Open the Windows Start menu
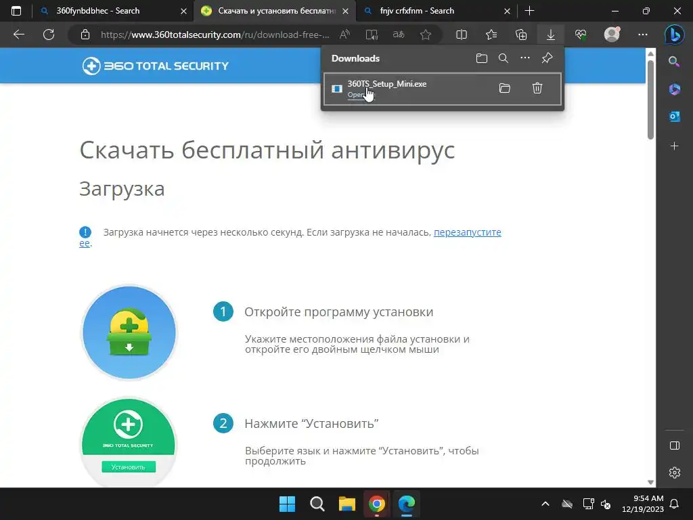Image resolution: width=693 pixels, height=520 pixels. point(287,504)
